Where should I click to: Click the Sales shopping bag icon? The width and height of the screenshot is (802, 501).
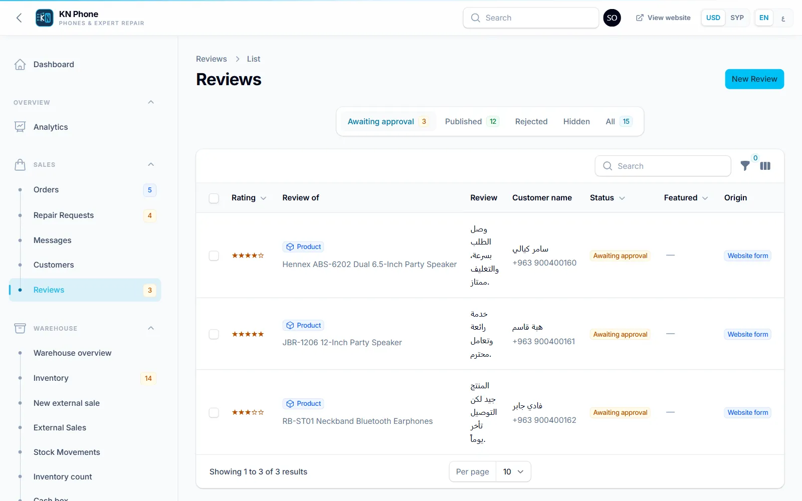point(20,165)
